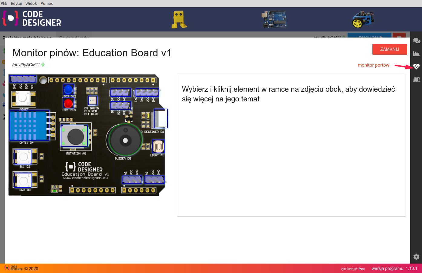The height and width of the screenshot is (273, 422).
Task: Open the book documentation sidebar icon
Action: pos(417,80)
